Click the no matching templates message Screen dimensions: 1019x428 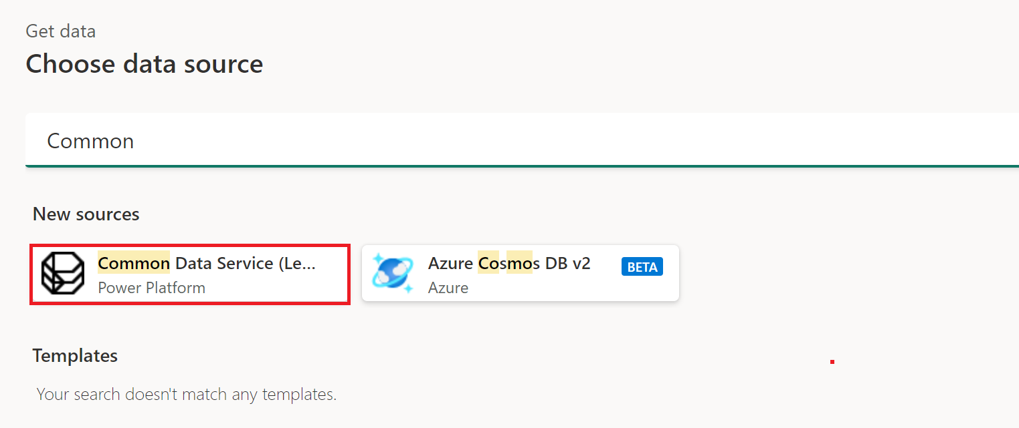click(x=186, y=394)
